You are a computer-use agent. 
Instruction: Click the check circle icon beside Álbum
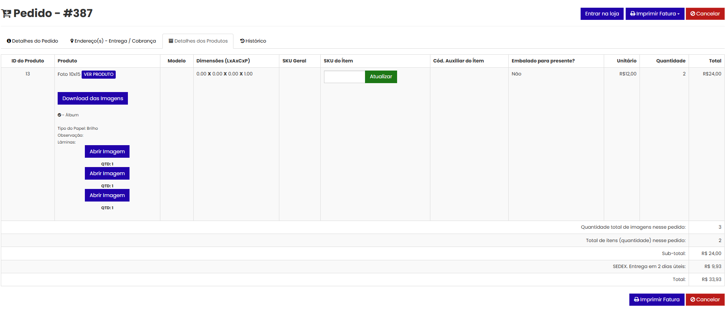tap(59, 115)
